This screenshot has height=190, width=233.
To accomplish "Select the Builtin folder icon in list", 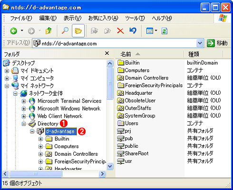I will point(121,62).
